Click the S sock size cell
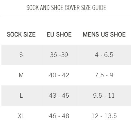Screen dimensions: 131x124 pos(21,55)
